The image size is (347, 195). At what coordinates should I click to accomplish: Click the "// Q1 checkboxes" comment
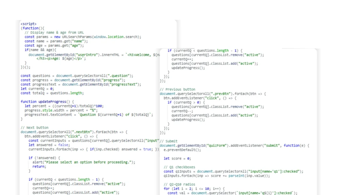[180, 167]
